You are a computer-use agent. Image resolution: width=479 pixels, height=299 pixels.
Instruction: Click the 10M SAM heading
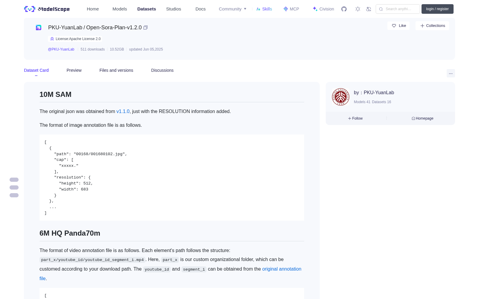pyautogui.click(x=55, y=94)
